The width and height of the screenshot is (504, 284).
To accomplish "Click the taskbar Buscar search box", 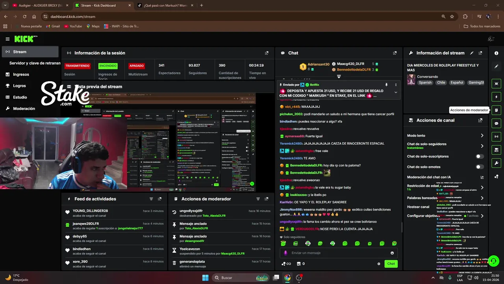I will click(241, 278).
